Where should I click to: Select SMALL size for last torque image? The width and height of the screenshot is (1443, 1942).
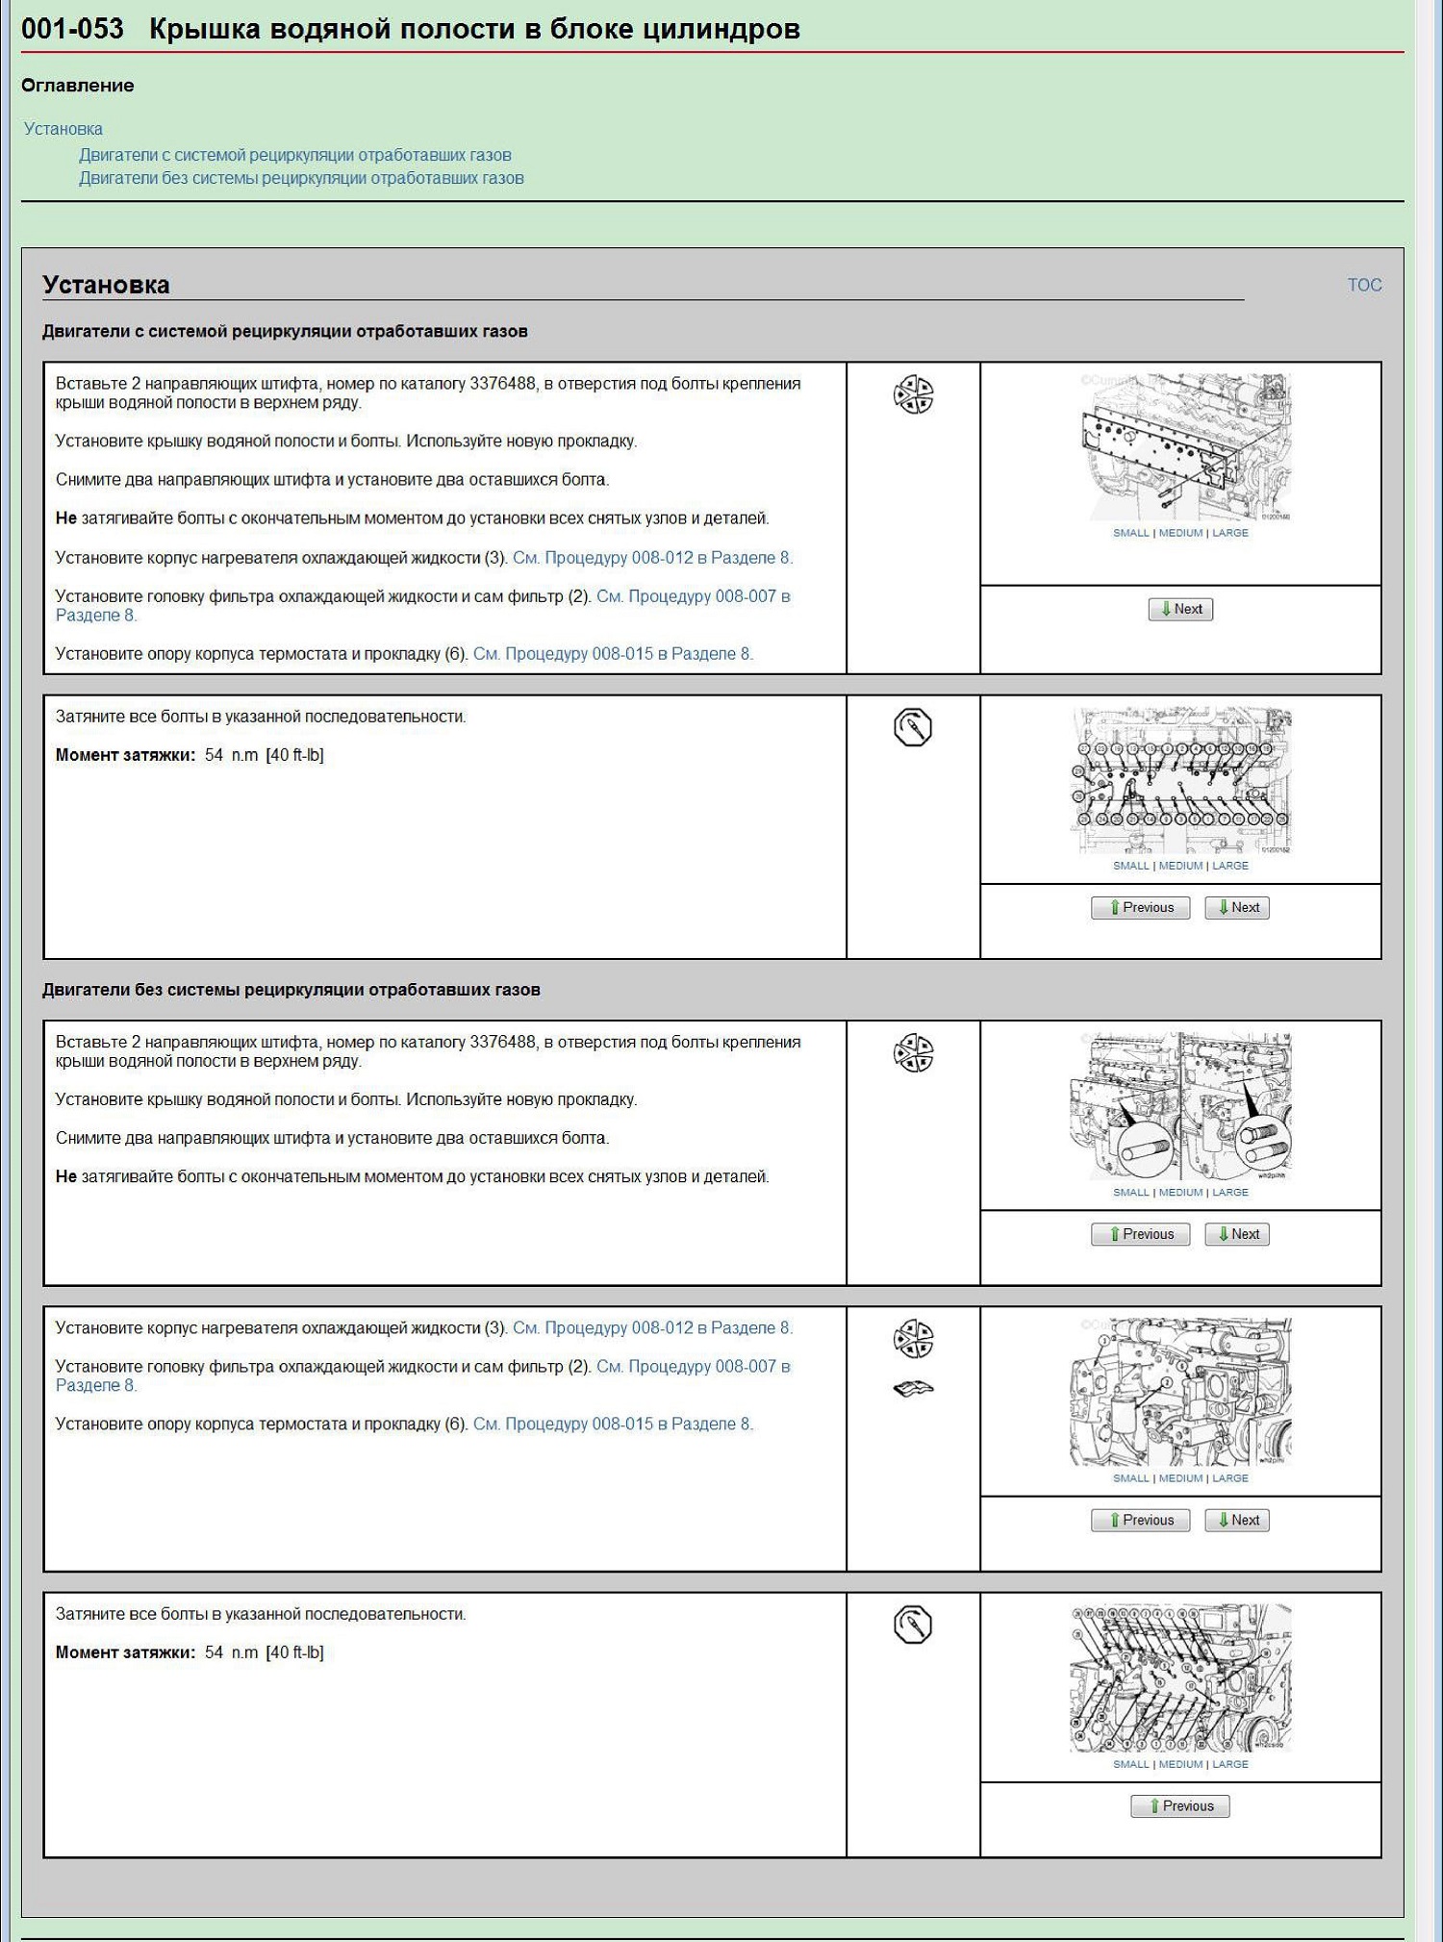[1131, 1763]
